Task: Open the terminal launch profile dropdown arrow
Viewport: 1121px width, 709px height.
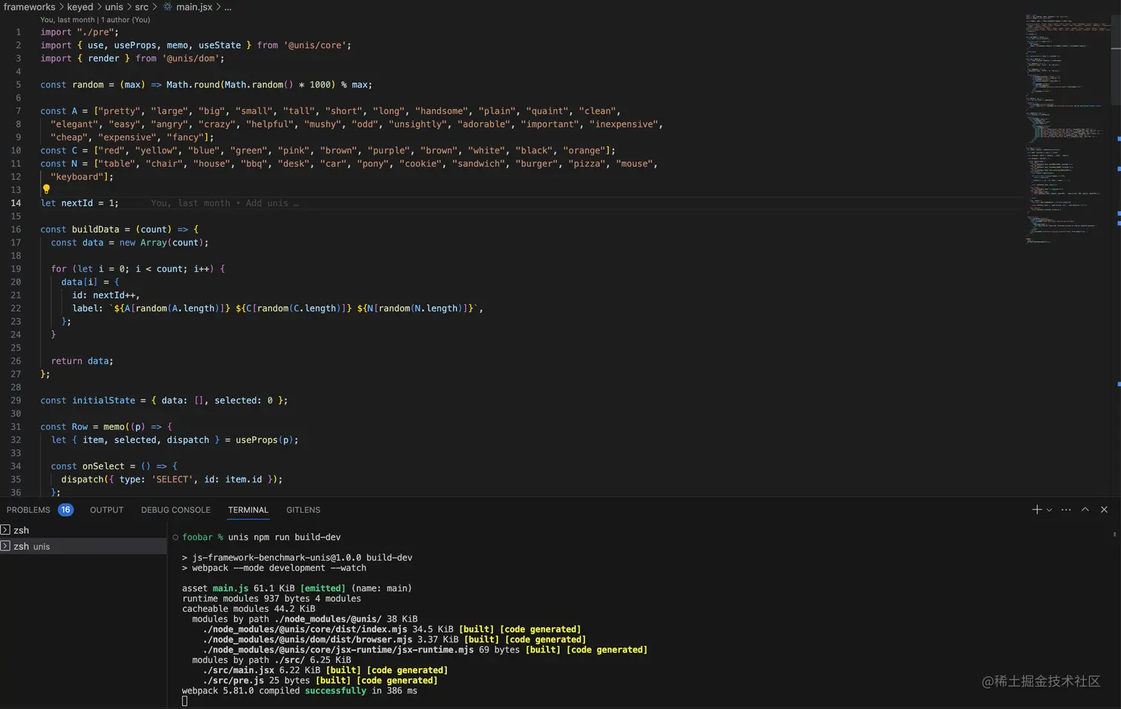Action: 1049,510
